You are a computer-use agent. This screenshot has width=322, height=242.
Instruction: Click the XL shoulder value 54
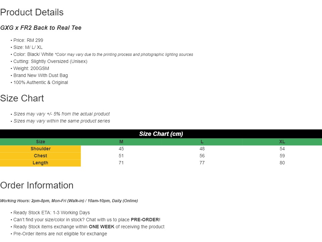282,149
